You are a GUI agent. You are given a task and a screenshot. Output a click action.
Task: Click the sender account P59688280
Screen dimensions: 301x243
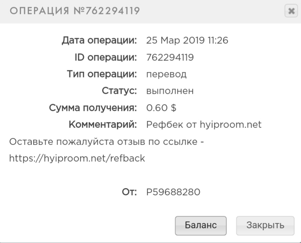pos(173,192)
